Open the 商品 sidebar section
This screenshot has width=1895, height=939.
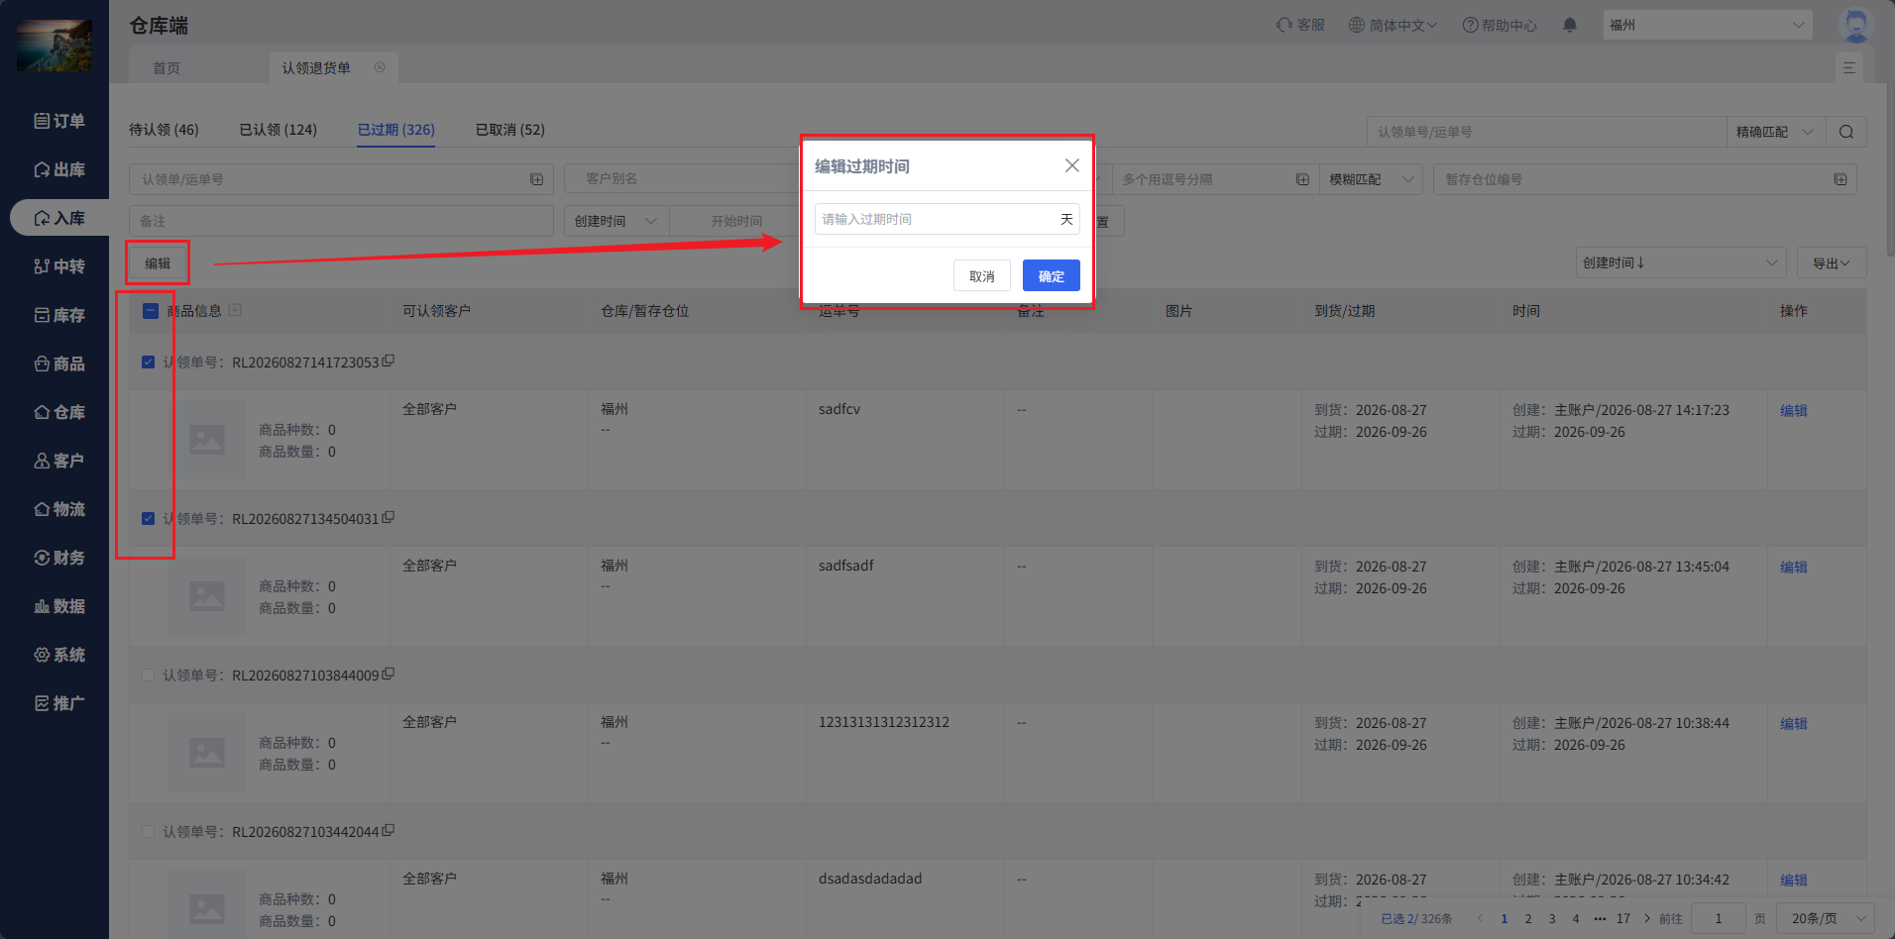click(58, 364)
